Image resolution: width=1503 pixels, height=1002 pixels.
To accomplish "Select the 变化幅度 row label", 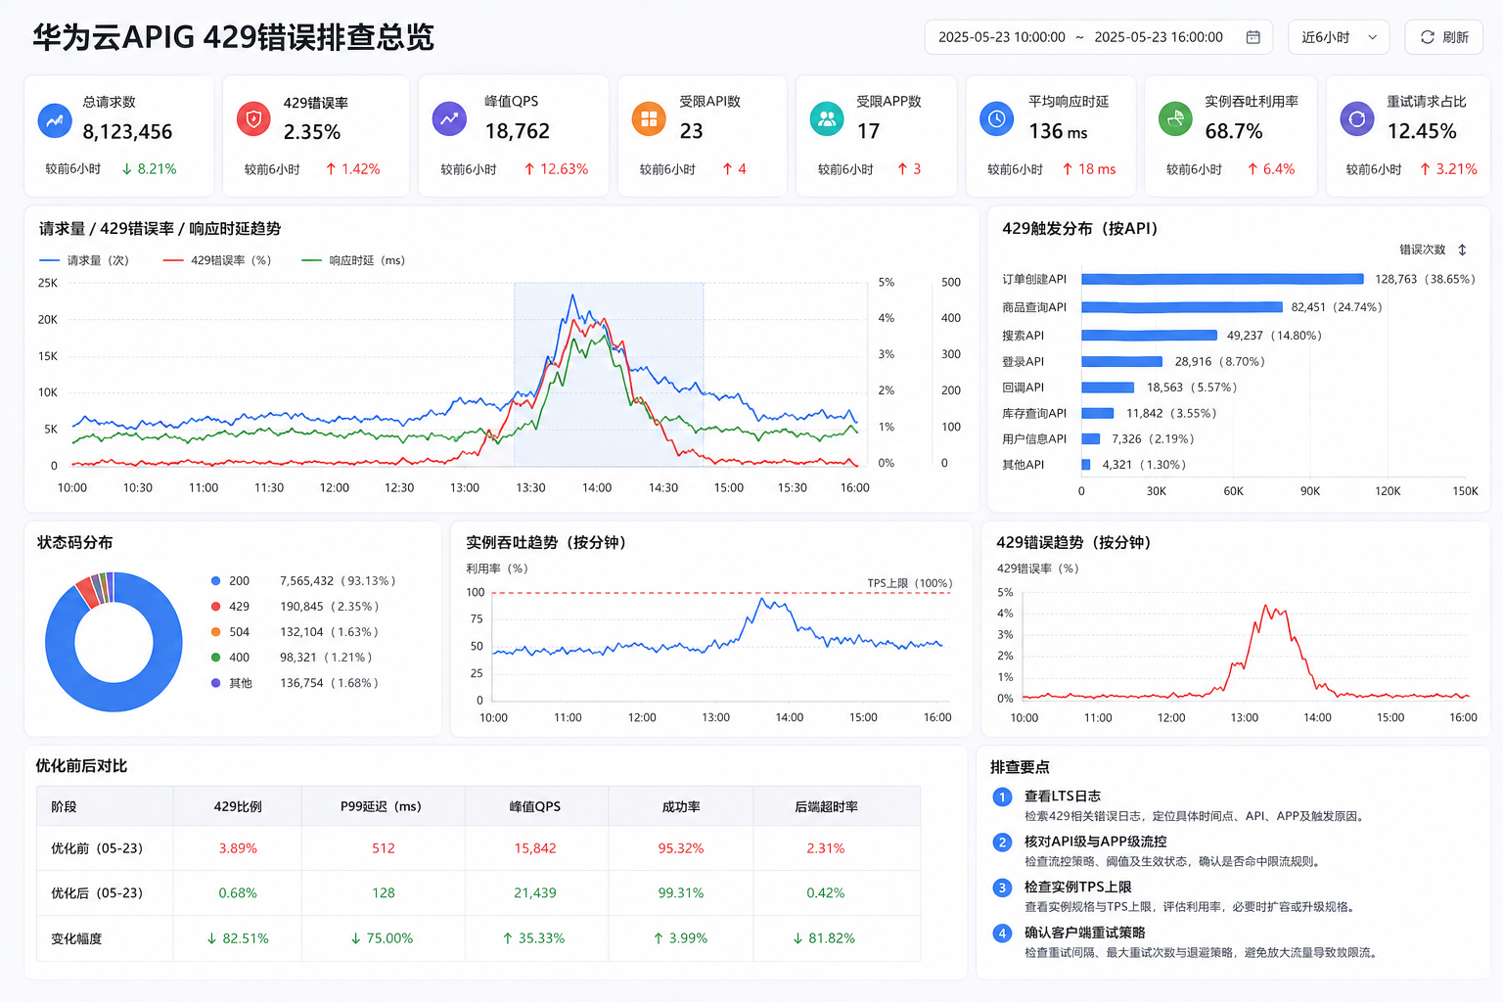I will pos(76,938).
